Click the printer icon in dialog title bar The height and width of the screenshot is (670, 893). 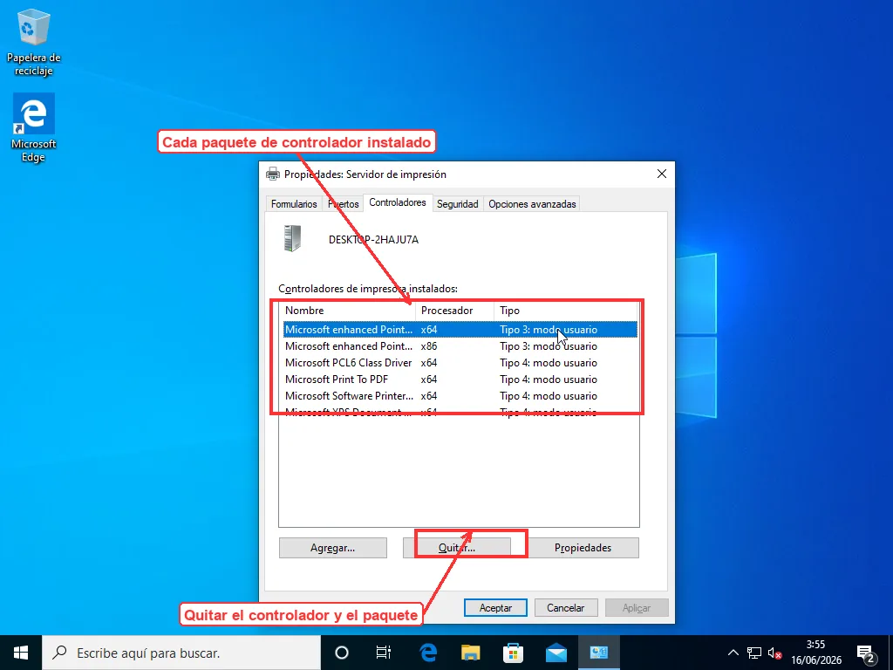point(273,174)
